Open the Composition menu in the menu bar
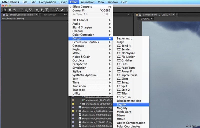The width and height of the screenshot is (200, 128). pos(47,2)
